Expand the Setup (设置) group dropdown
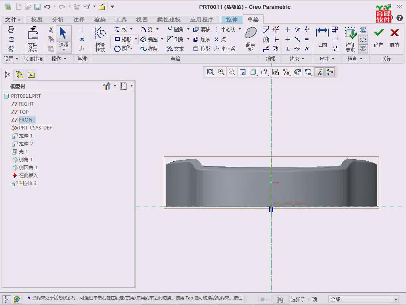This screenshot has width=406, height=305. (x=11, y=59)
